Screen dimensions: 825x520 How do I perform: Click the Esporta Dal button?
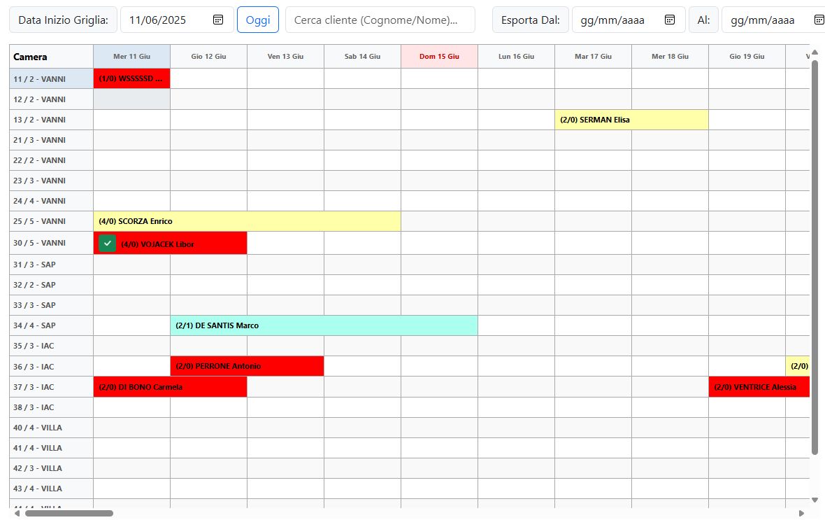click(530, 20)
